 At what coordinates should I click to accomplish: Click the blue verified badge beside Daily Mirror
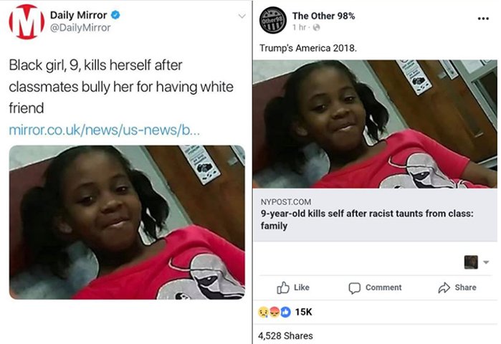pos(115,15)
